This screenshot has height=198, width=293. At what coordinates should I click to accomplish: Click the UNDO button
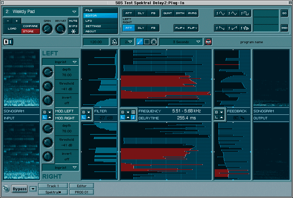point(284,28)
